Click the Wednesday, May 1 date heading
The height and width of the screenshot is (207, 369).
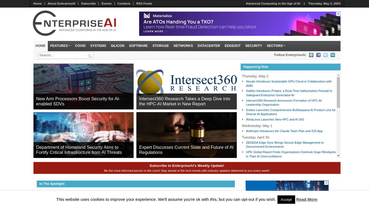pos(257,126)
